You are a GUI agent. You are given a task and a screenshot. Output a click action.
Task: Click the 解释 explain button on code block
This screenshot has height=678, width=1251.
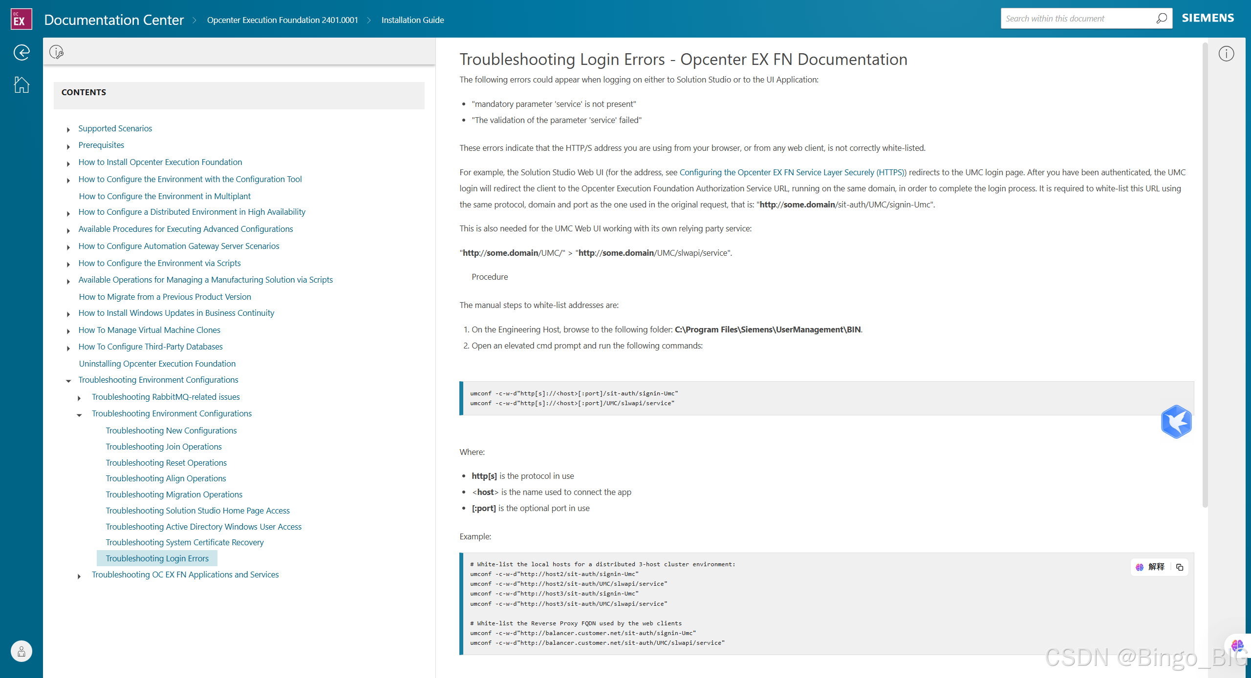pyautogui.click(x=1150, y=567)
